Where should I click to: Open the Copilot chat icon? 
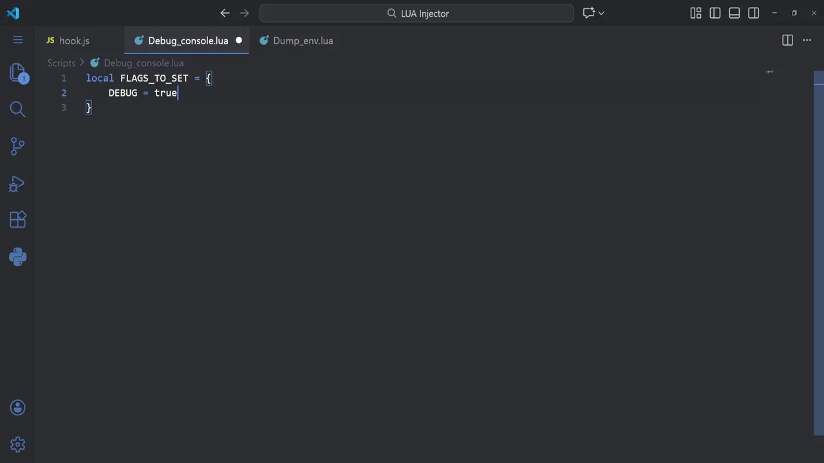(x=588, y=13)
